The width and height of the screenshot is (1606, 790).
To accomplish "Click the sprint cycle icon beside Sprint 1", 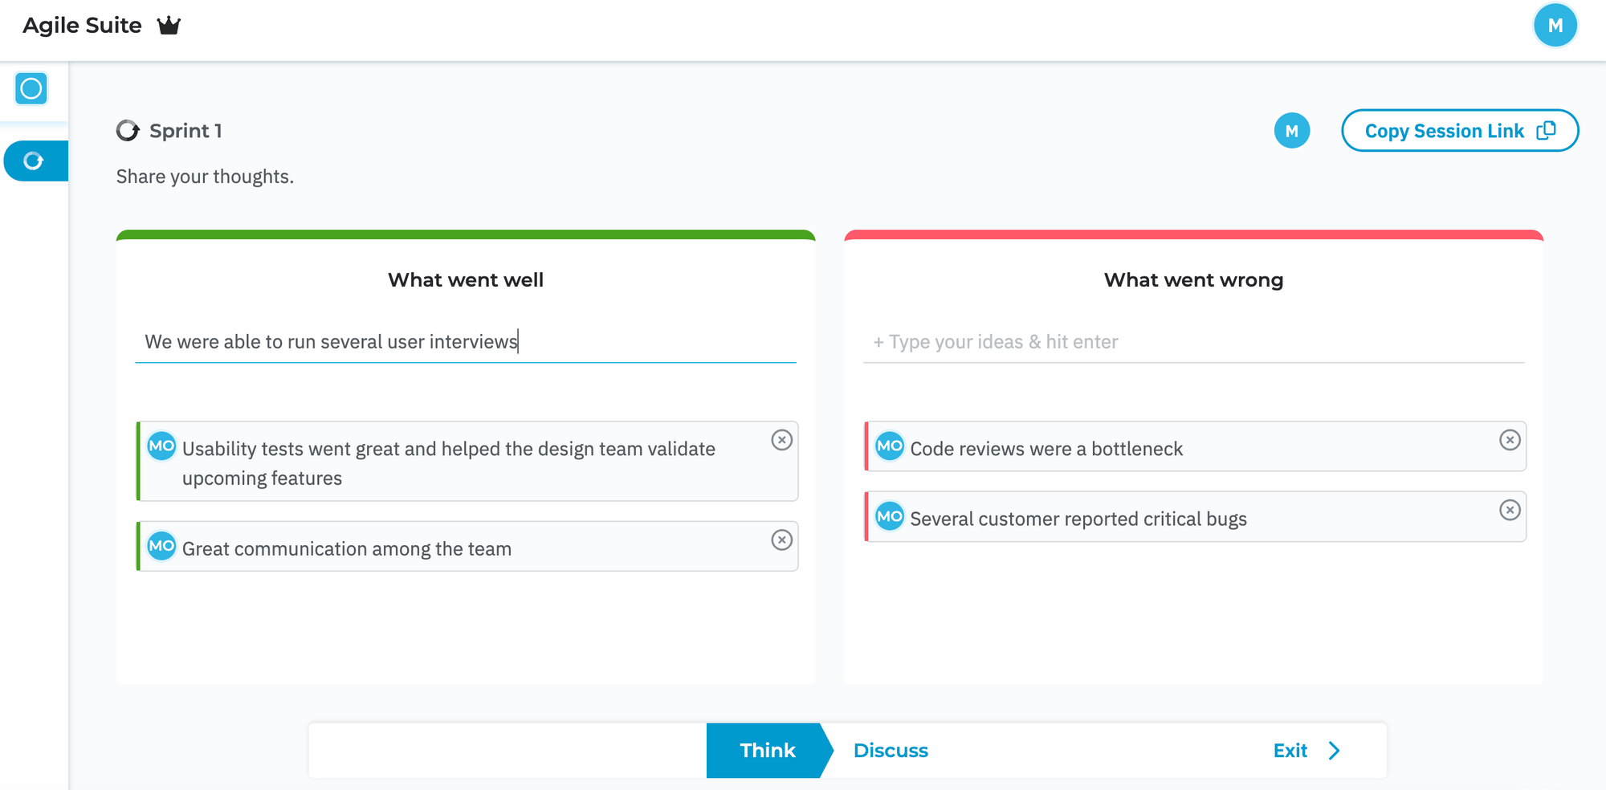I will pyautogui.click(x=128, y=131).
